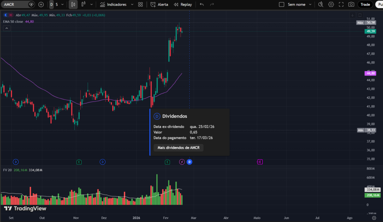The width and height of the screenshot is (383, 222).
Task: Expand the Sem nome layout dropdown
Action: tap(310, 4)
